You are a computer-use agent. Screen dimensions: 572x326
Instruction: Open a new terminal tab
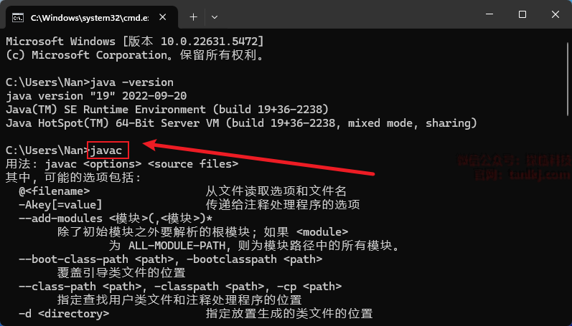[193, 15]
